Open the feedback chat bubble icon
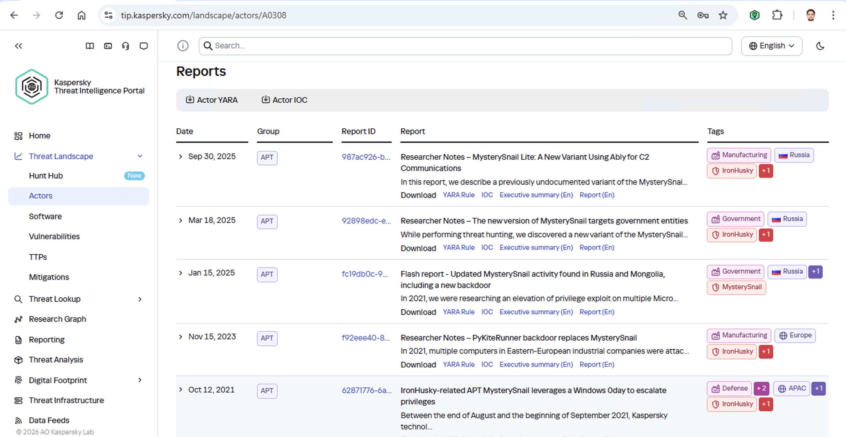Screen dimensions: 846x437 click(x=144, y=46)
